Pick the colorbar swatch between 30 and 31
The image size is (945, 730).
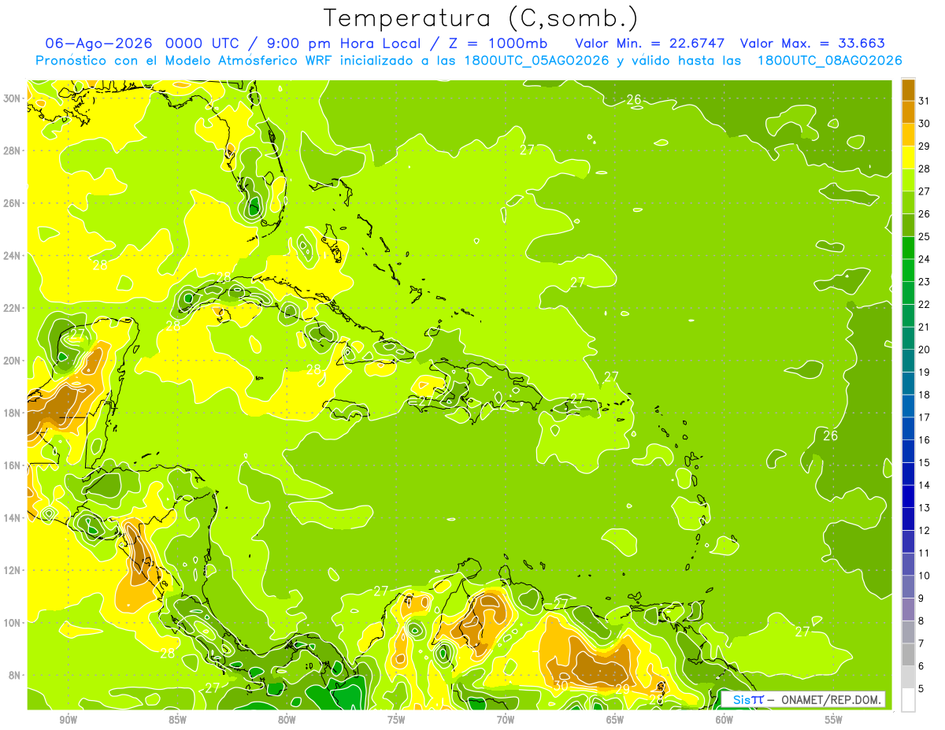[x=908, y=112]
